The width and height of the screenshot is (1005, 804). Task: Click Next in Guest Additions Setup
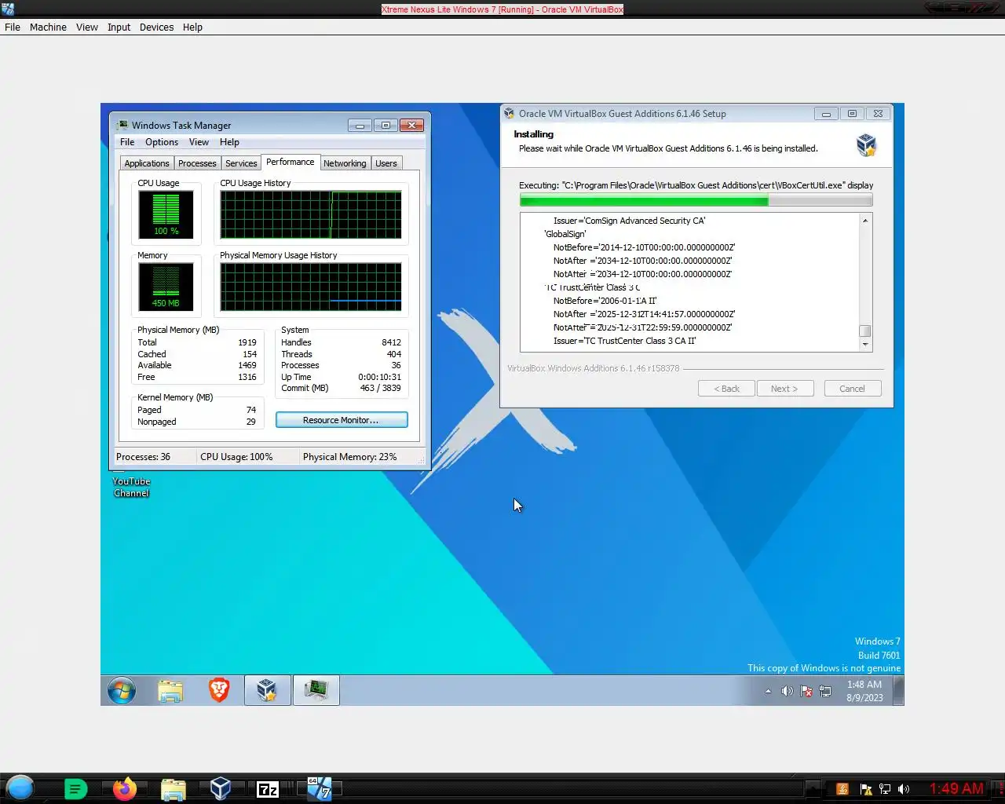(784, 389)
